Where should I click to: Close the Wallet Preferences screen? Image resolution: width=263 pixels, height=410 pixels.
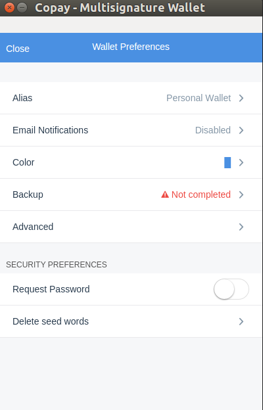(18, 49)
